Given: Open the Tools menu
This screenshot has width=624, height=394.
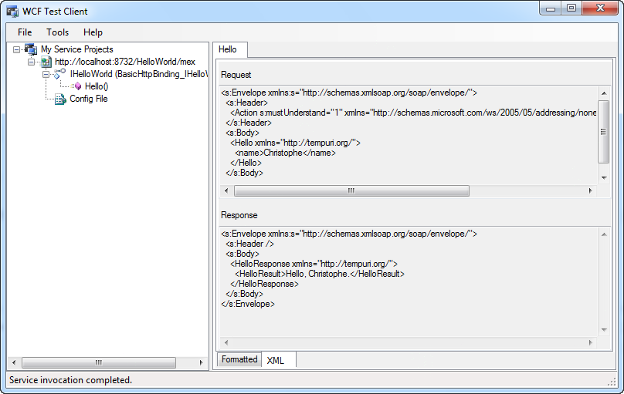Looking at the screenshot, I should (x=57, y=32).
